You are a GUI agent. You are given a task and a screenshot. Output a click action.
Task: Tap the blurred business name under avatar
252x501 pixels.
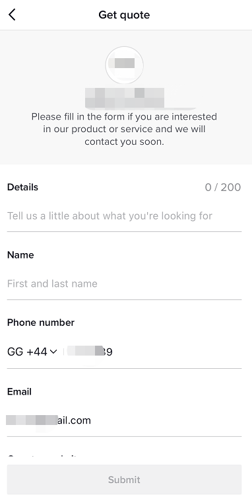125,98
